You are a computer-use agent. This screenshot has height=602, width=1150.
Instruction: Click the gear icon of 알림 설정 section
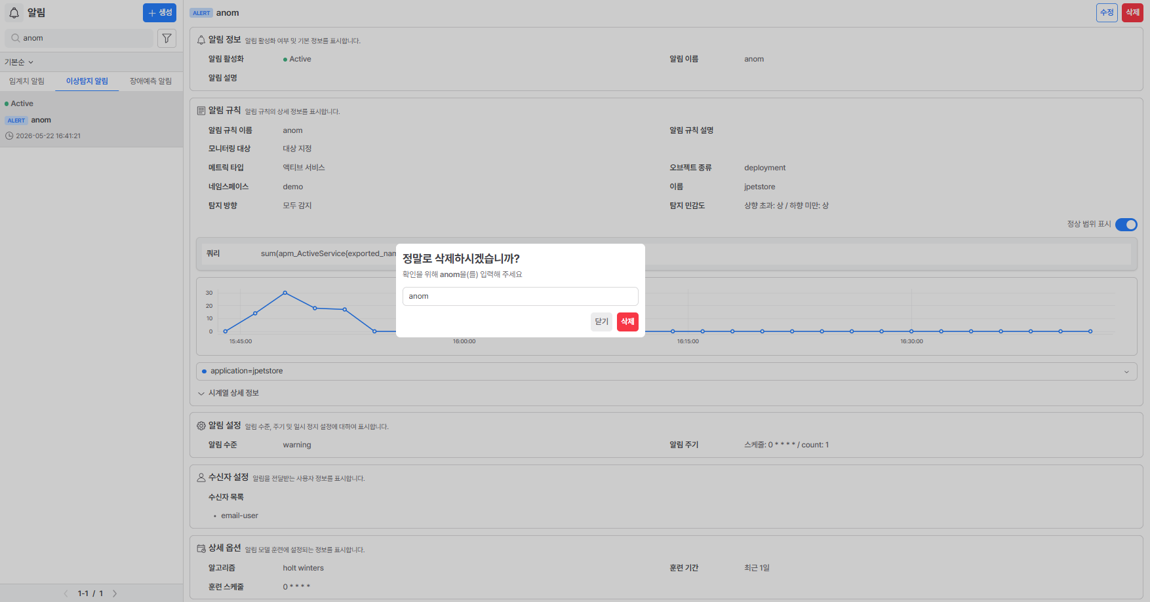point(201,426)
